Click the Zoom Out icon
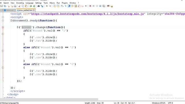The height and width of the screenshot is (104, 185). [x=50, y=6]
